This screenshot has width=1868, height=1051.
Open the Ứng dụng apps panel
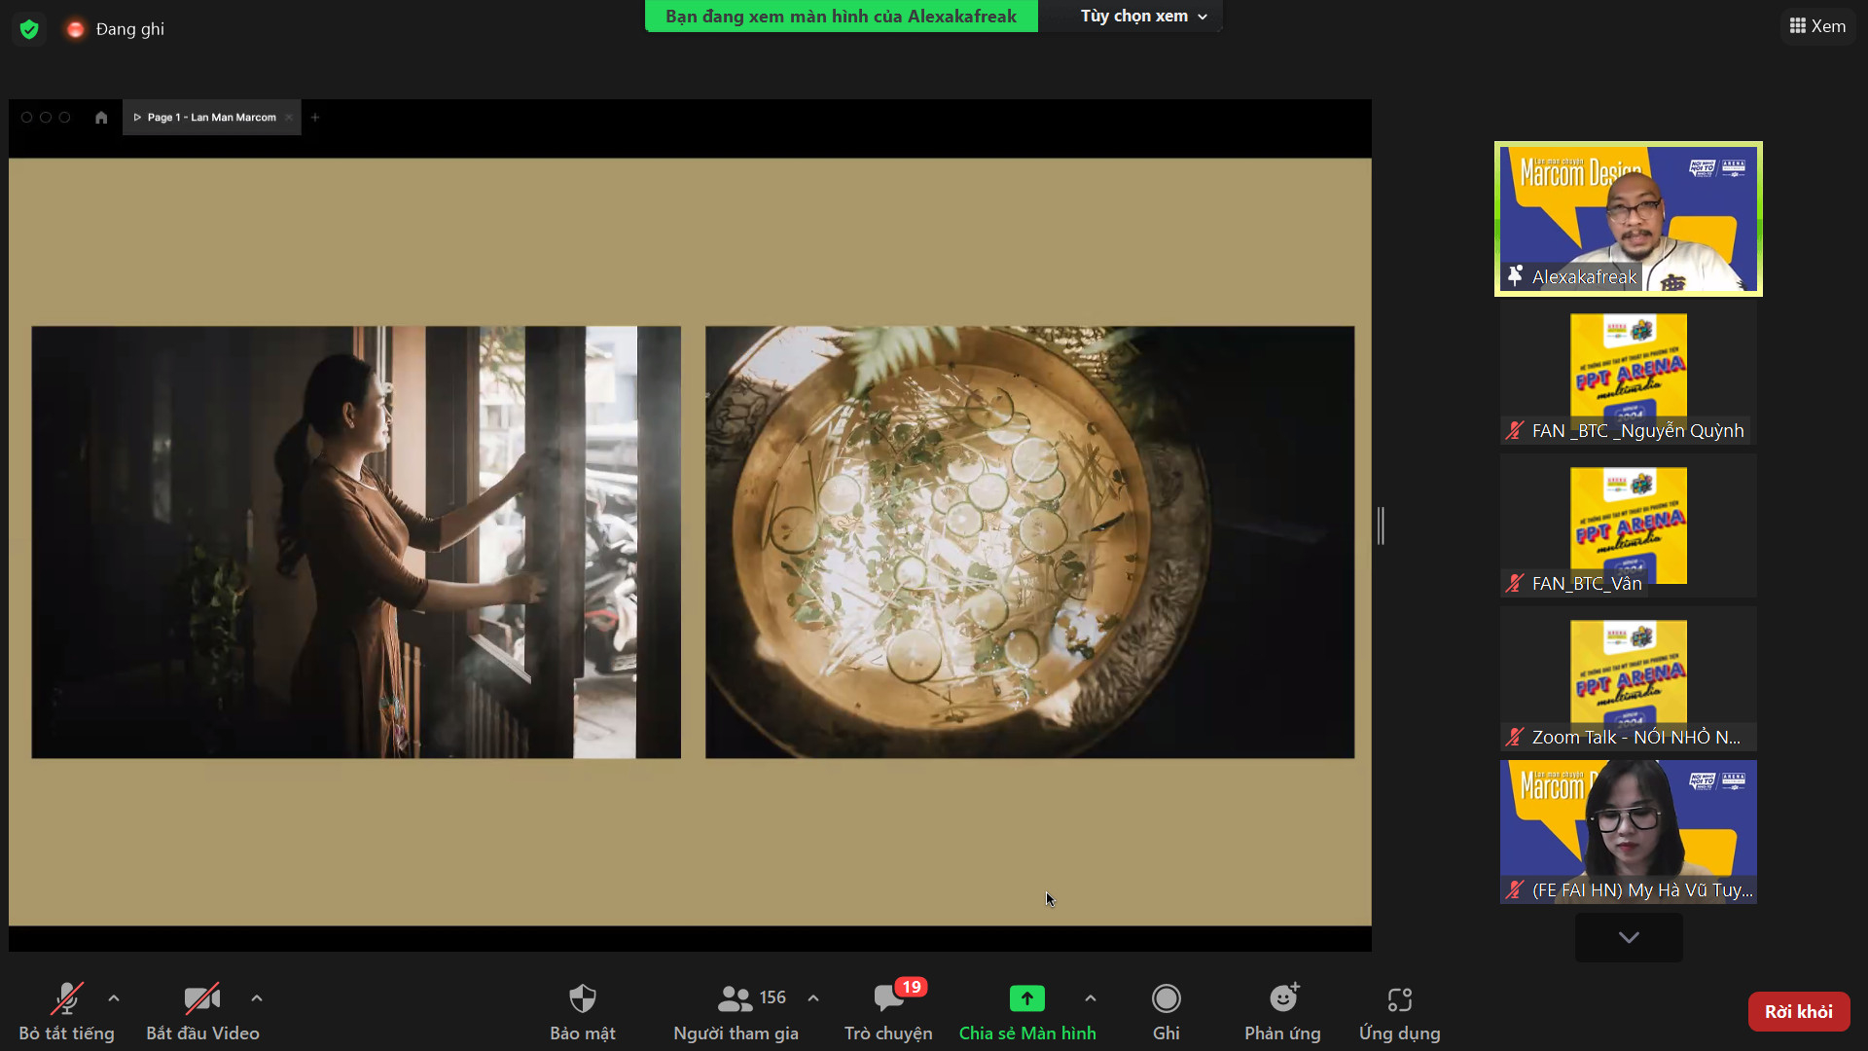[x=1399, y=1011]
